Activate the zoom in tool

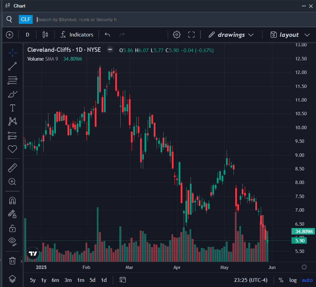pyautogui.click(x=12, y=182)
